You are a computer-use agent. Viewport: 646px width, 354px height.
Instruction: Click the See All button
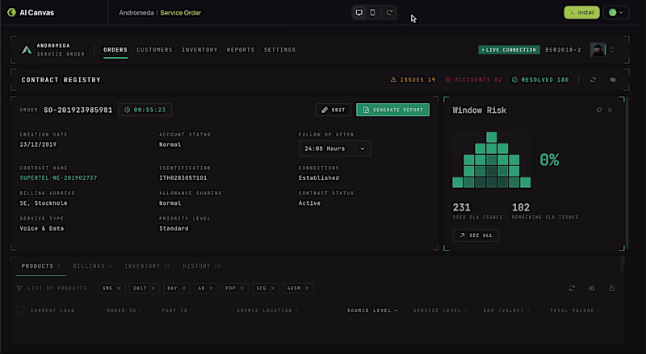476,235
